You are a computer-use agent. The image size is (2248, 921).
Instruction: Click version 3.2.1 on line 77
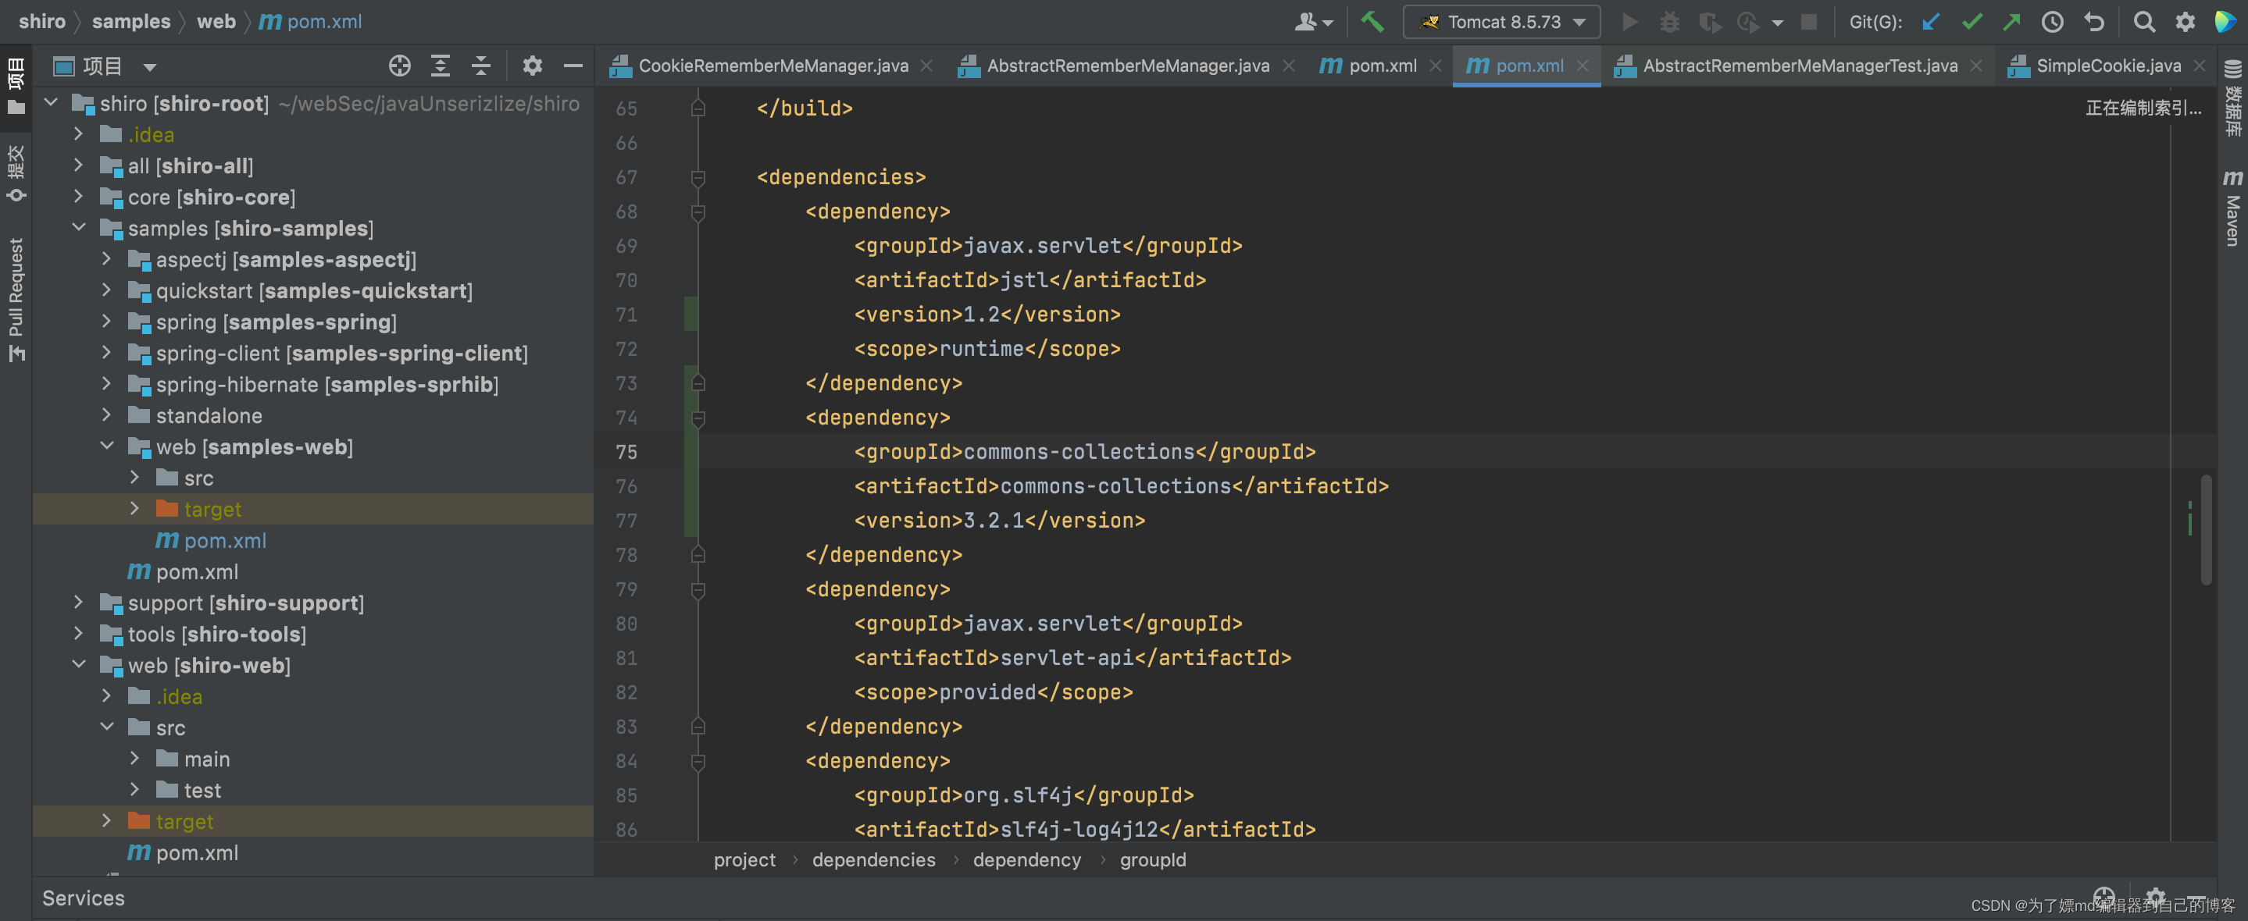[x=994, y=521]
